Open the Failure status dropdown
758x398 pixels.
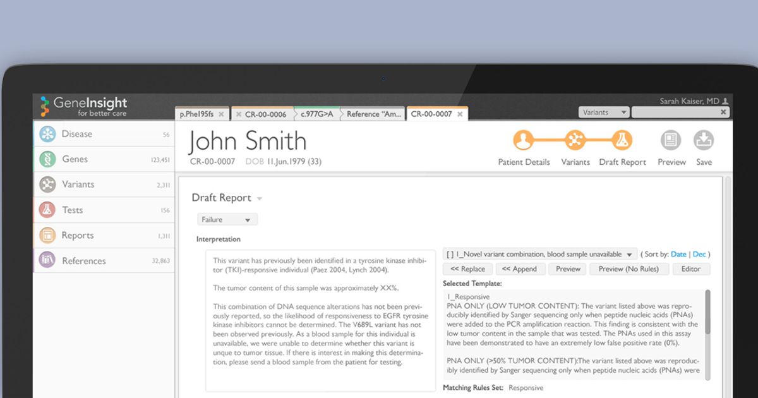coord(227,220)
